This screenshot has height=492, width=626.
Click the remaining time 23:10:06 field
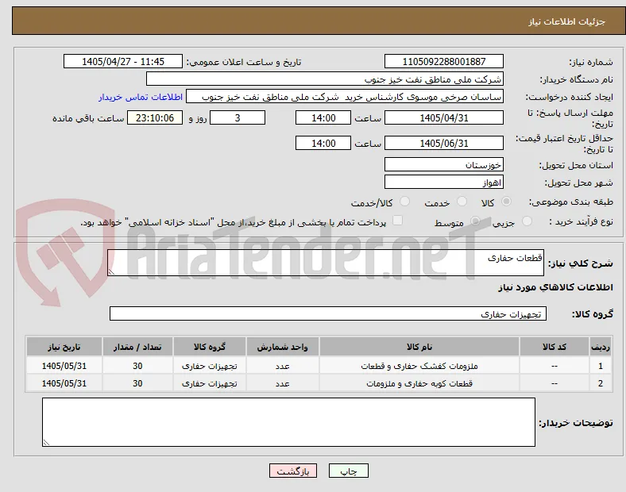pyautogui.click(x=155, y=117)
